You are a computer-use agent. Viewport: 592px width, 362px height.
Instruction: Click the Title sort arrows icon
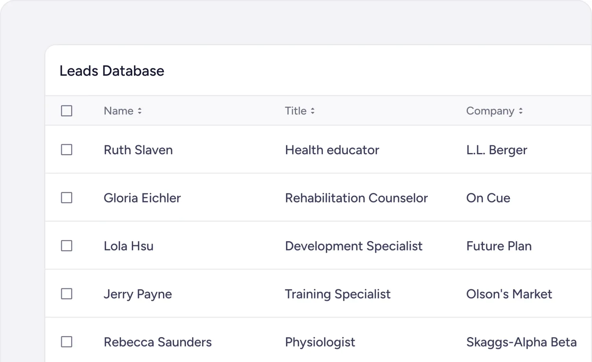pos(313,111)
